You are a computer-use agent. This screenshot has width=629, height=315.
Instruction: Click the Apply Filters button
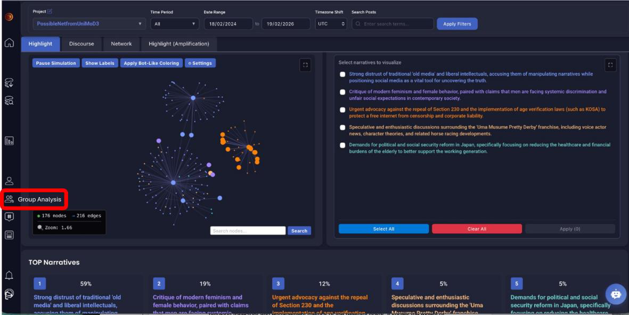click(457, 23)
